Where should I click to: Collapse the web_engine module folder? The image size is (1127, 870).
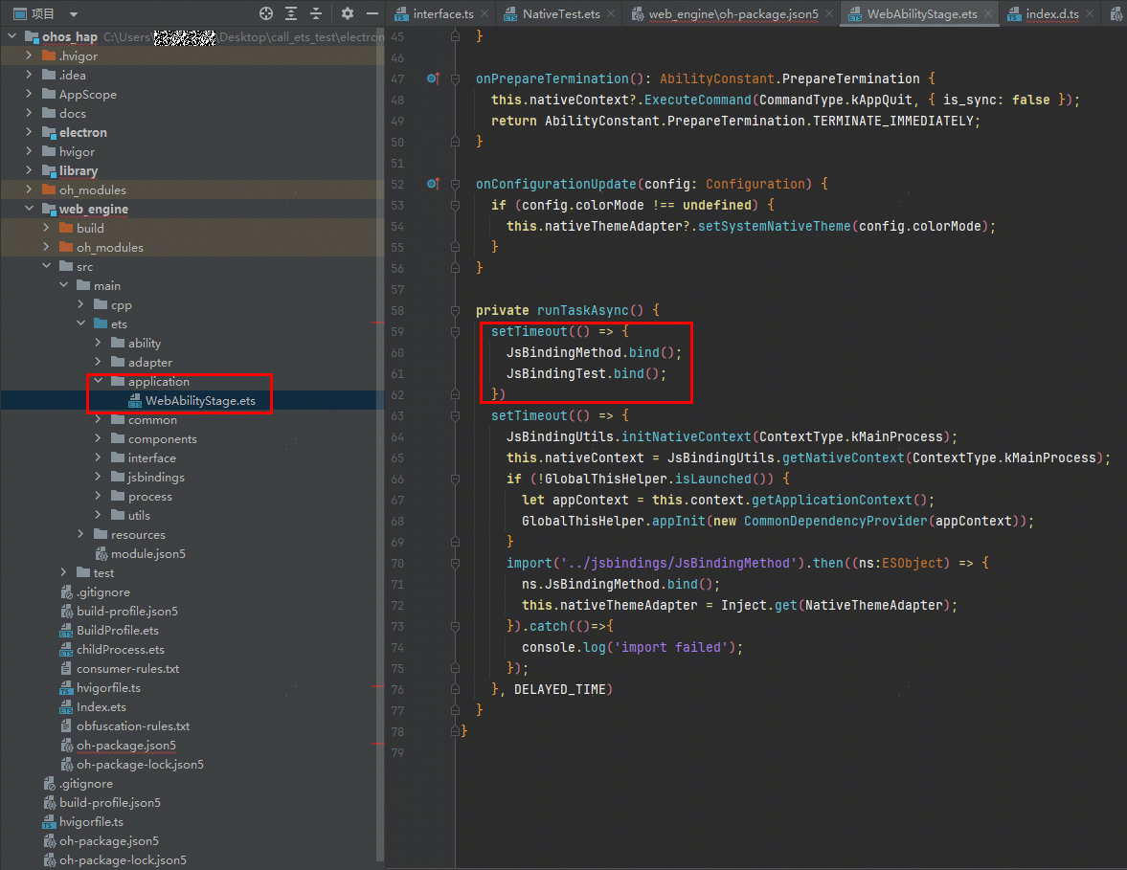point(29,209)
